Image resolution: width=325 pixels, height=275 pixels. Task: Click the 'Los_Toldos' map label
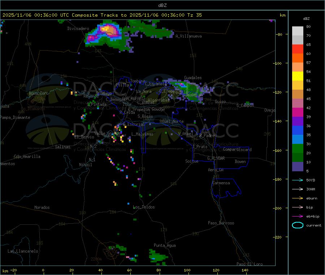(x=144, y=207)
